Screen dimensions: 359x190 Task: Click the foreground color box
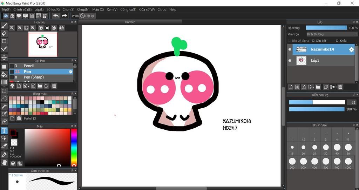(13, 133)
